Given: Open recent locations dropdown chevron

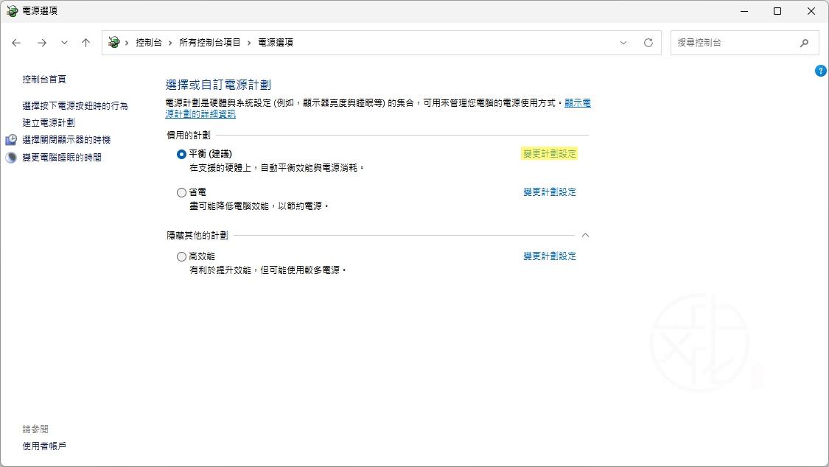Looking at the screenshot, I should [64, 43].
